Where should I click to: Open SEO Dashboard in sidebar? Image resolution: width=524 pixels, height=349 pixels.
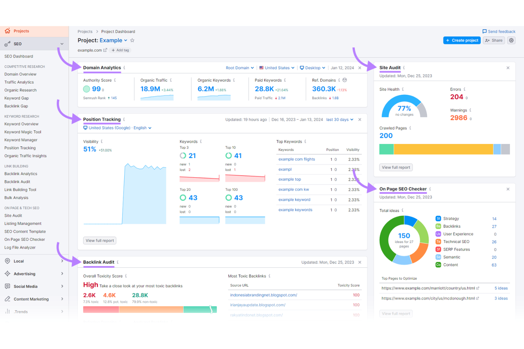coord(19,56)
